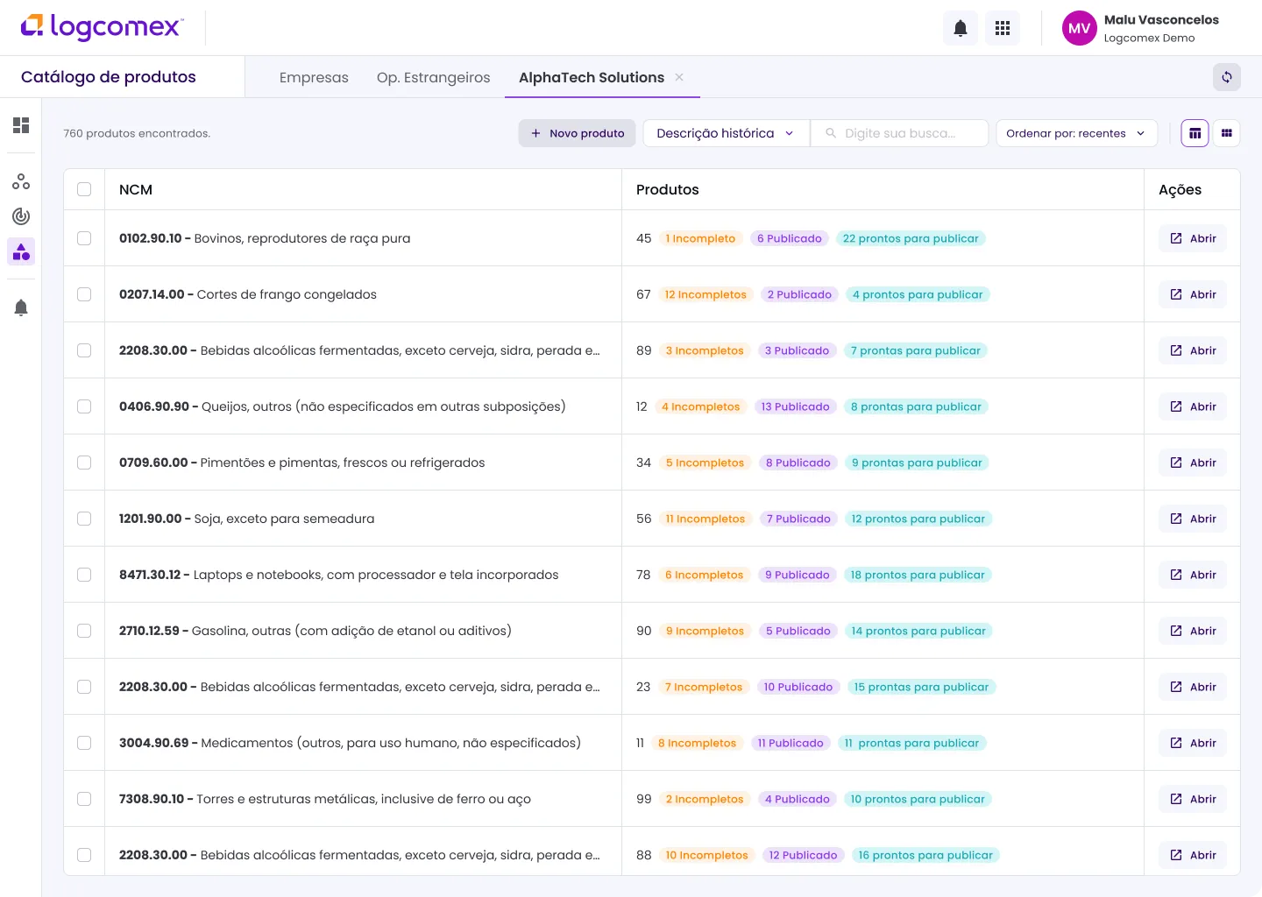Check the 7308.90.10 Torres row

84,799
